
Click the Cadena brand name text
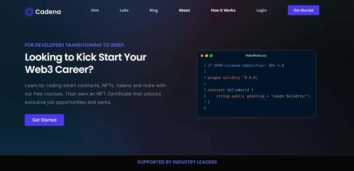[48, 12]
